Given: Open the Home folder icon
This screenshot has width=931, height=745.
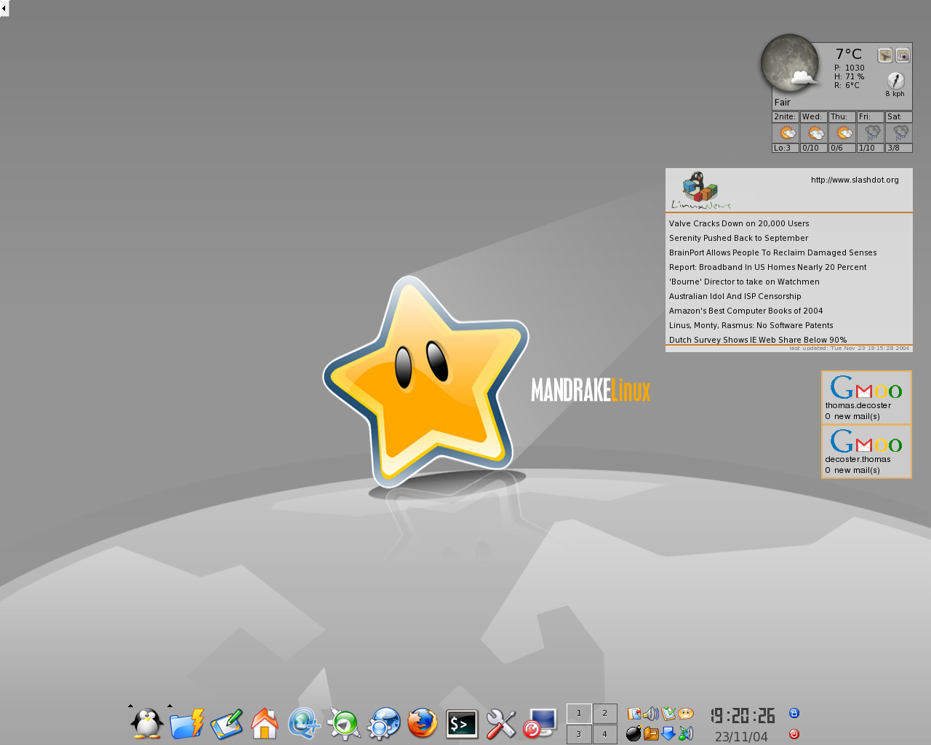Looking at the screenshot, I should (265, 724).
